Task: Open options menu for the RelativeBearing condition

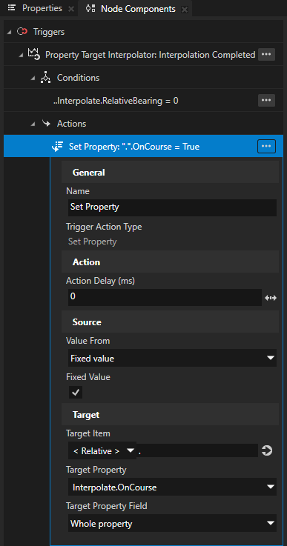Action: tap(266, 100)
